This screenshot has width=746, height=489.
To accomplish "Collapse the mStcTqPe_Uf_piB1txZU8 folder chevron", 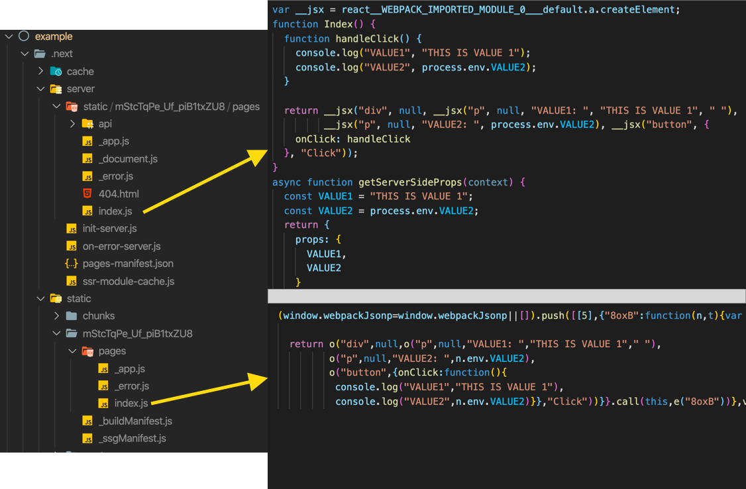I will [56, 333].
